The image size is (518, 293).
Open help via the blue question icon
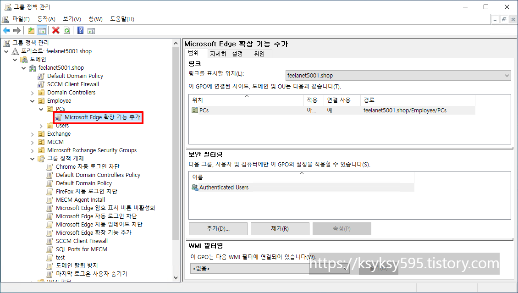point(80,31)
